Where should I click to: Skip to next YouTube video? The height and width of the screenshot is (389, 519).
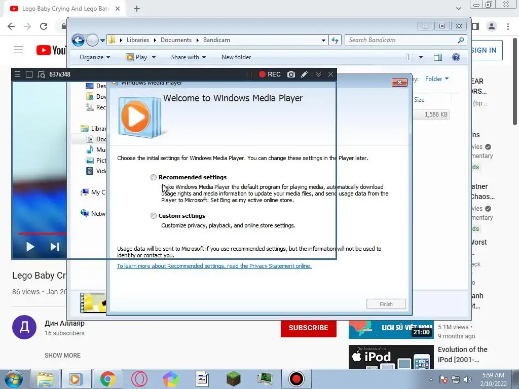tap(54, 247)
